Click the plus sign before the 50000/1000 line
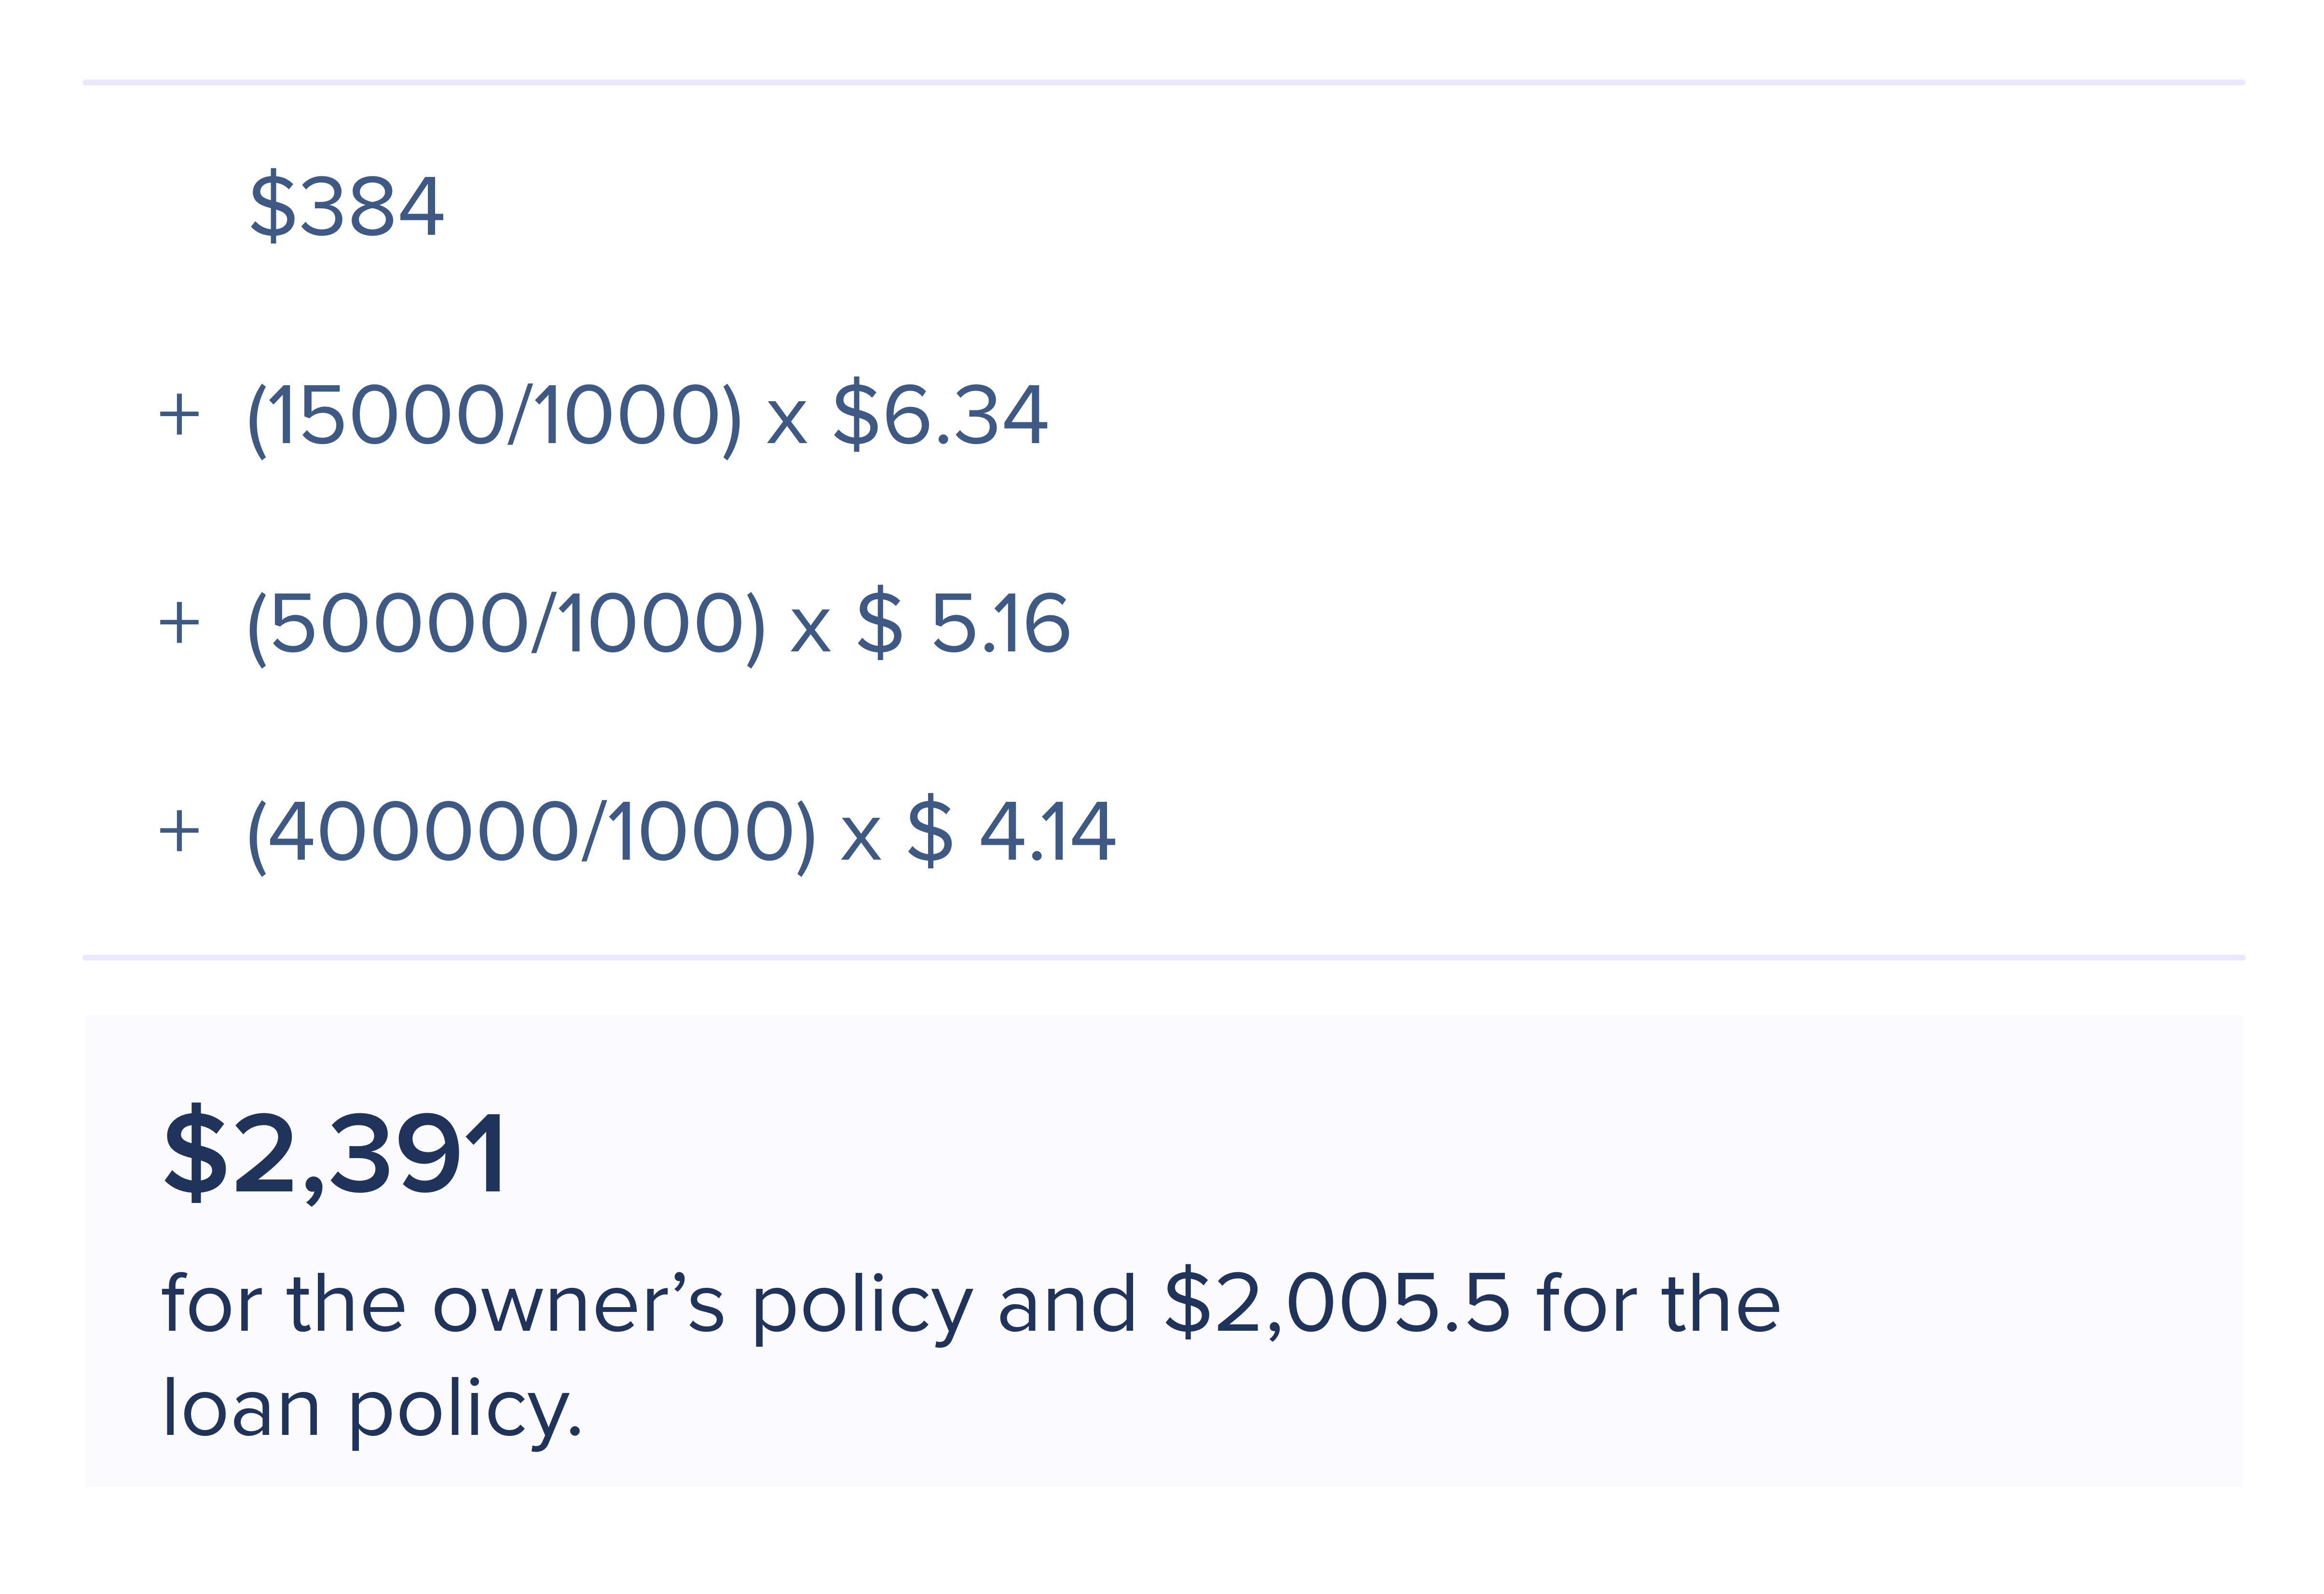2324x1594 pixels. [x=179, y=623]
